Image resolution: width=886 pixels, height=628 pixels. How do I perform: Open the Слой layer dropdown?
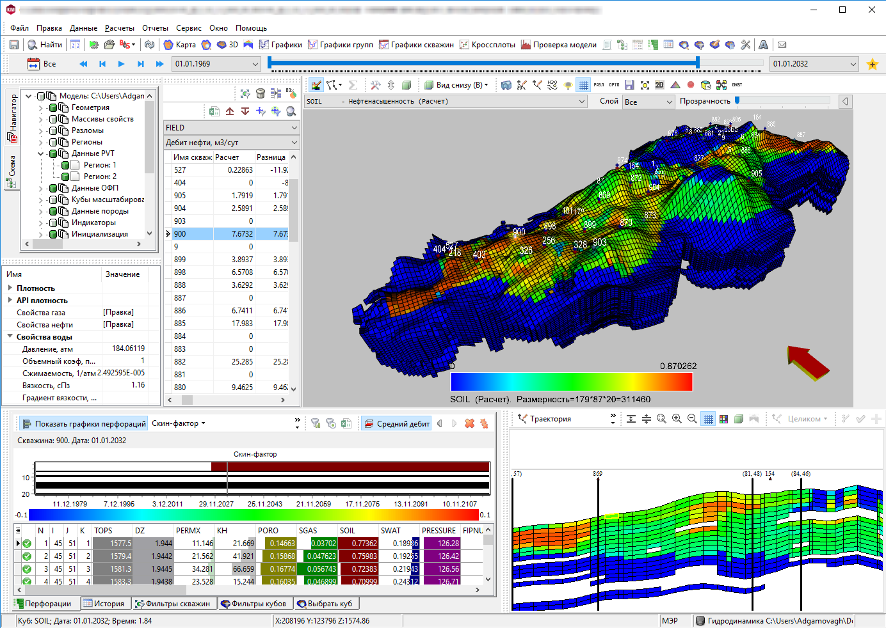(648, 102)
